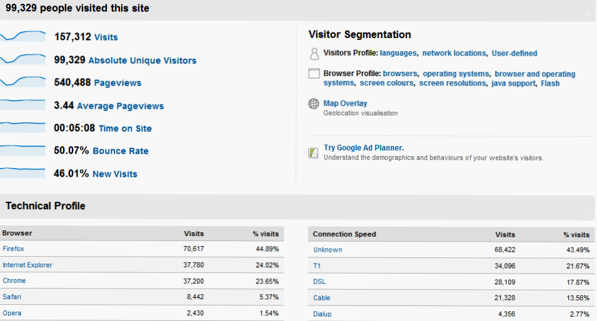
Task: Open the Visits sparkline chart
Action: (x=23, y=36)
